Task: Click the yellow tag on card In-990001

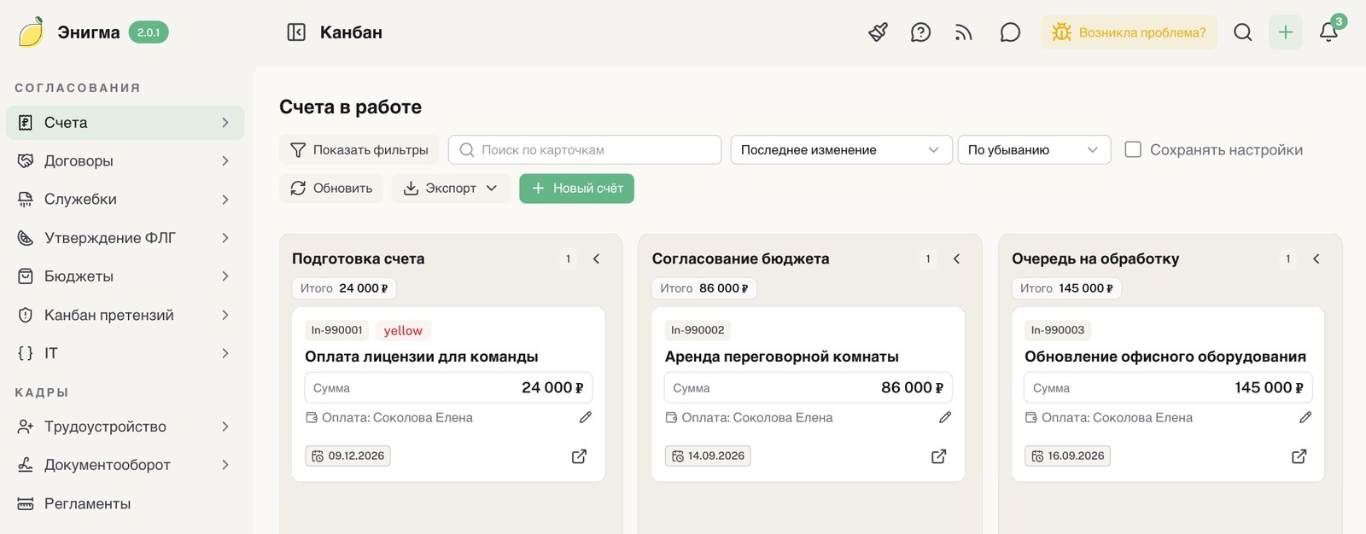Action: pos(403,330)
